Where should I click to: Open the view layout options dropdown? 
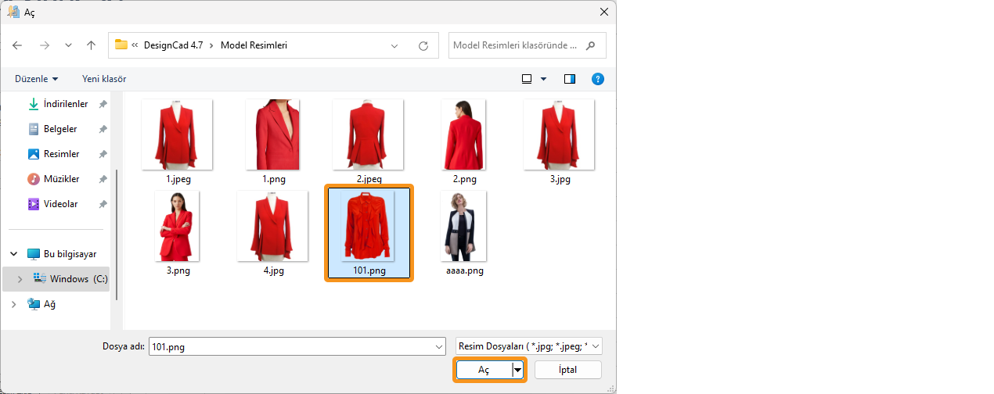click(543, 79)
